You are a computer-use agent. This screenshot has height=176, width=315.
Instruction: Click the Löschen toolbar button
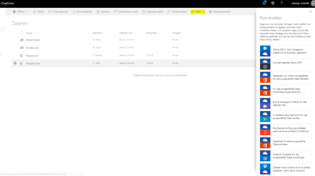[x=103, y=12]
